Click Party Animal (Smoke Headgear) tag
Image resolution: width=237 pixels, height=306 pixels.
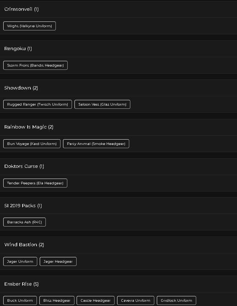coord(96,144)
